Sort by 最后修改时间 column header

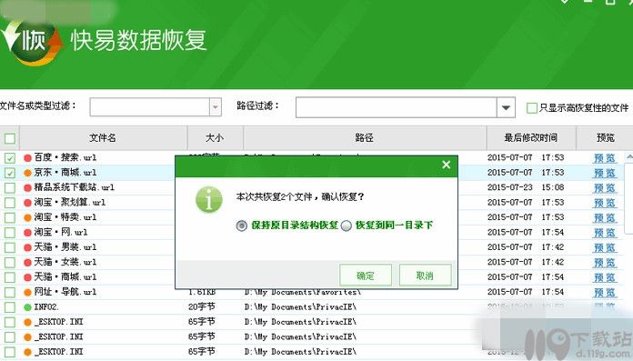531,137
